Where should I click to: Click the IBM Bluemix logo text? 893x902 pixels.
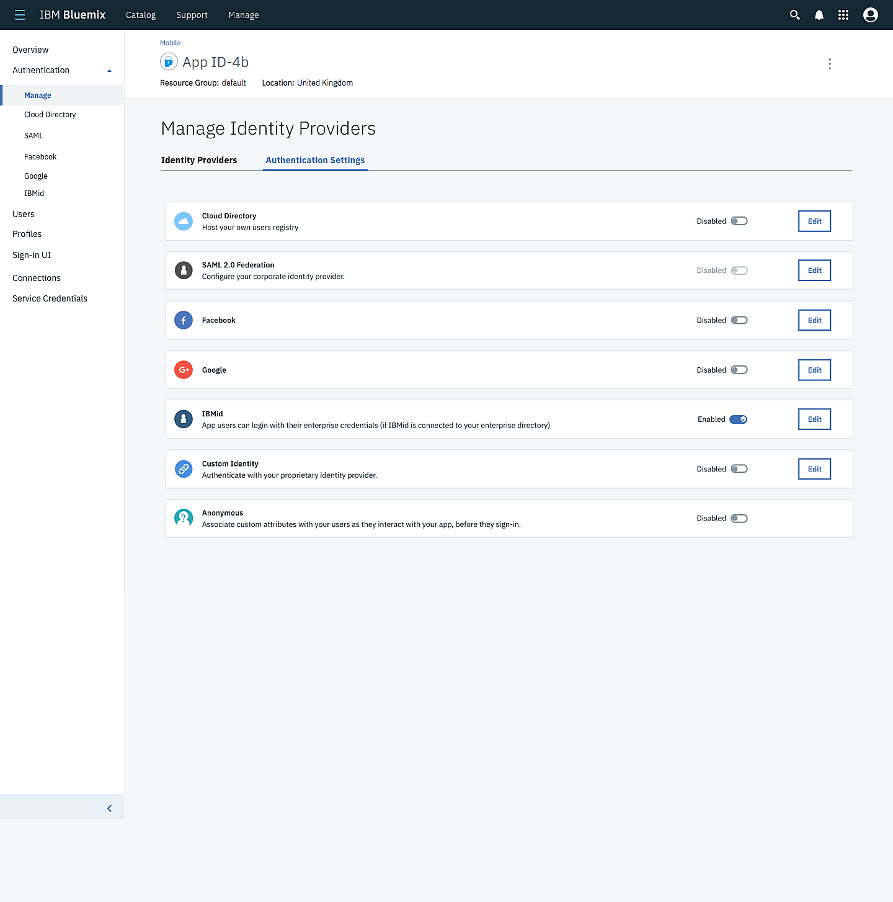[73, 15]
